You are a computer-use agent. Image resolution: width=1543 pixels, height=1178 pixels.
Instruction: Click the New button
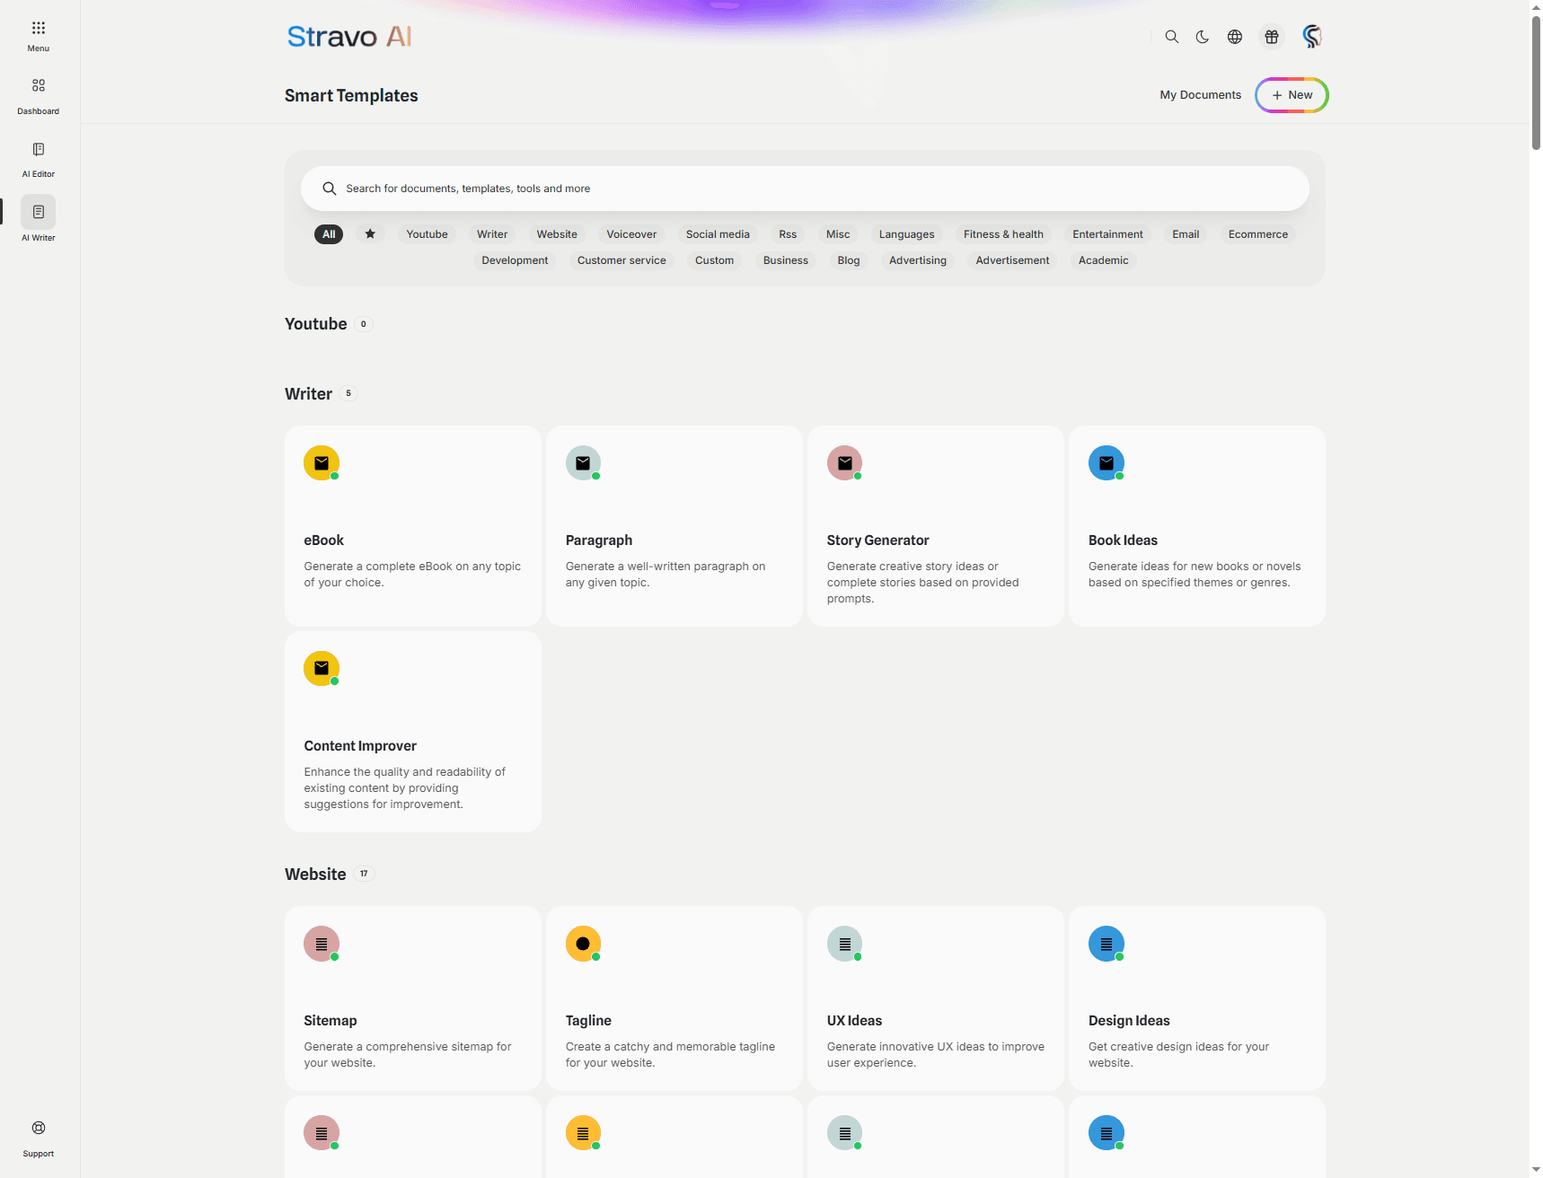1292,95
